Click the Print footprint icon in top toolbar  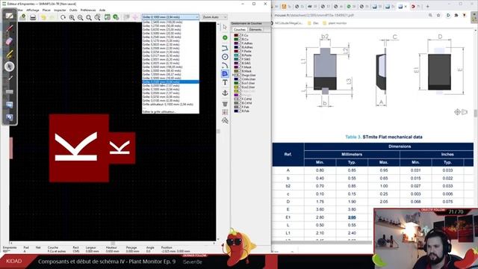pyautogui.click(x=33, y=17)
